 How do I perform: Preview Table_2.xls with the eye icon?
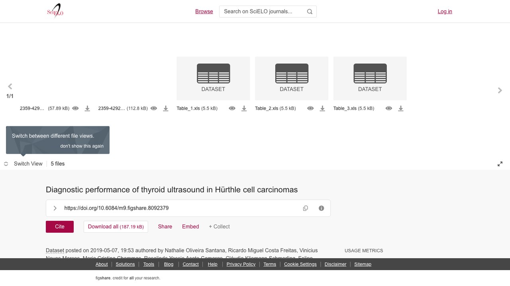tap(310, 108)
